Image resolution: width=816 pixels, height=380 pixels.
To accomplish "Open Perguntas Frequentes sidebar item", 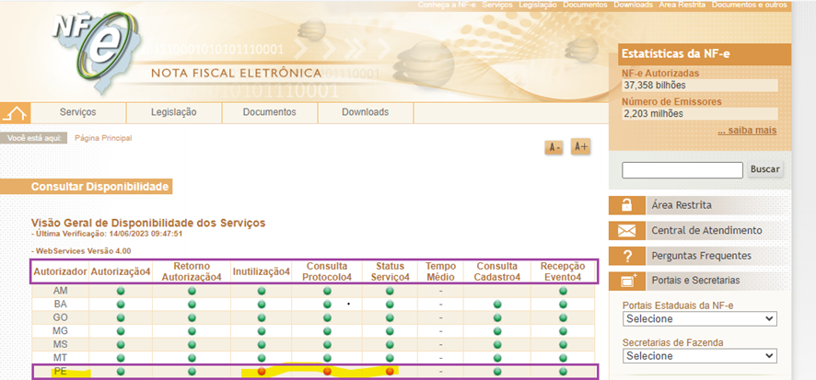I will 701,256.
